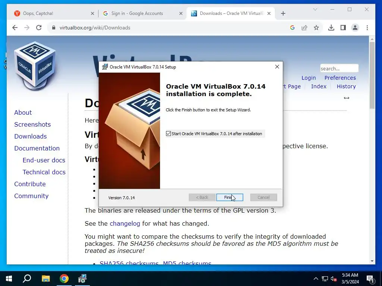Open File Explorer from the taskbar
The height and width of the screenshot is (286, 382).
[46, 279]
